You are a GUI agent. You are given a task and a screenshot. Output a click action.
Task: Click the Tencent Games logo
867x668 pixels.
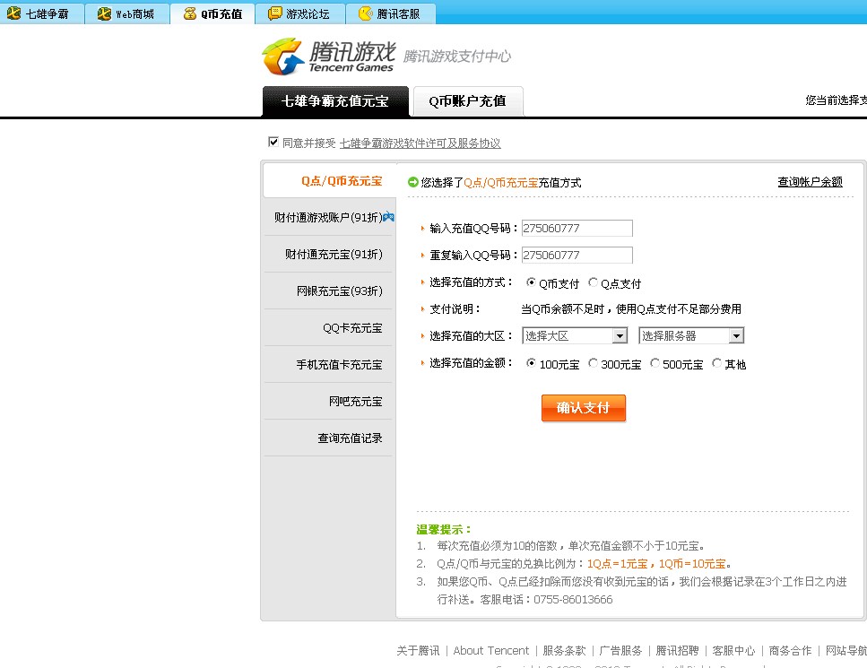329,56
